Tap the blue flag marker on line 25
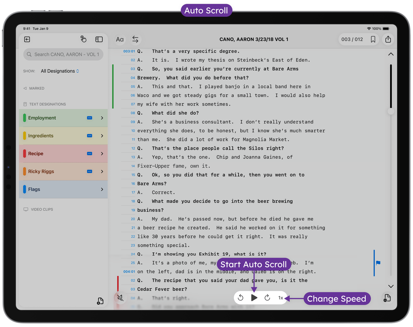The width and height of the screenshot is (413, 327). (x=378, y=263)
